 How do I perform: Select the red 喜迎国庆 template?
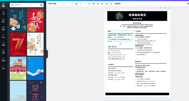point(35,20)
